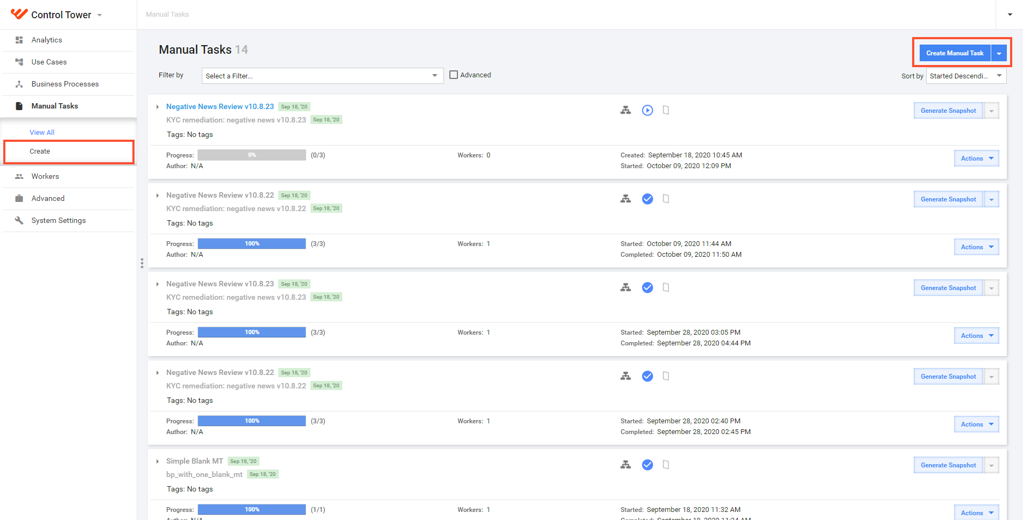Click the 0% progress bar
The height and width of the screenshot is (520, 1023).
tap(252, 155)
